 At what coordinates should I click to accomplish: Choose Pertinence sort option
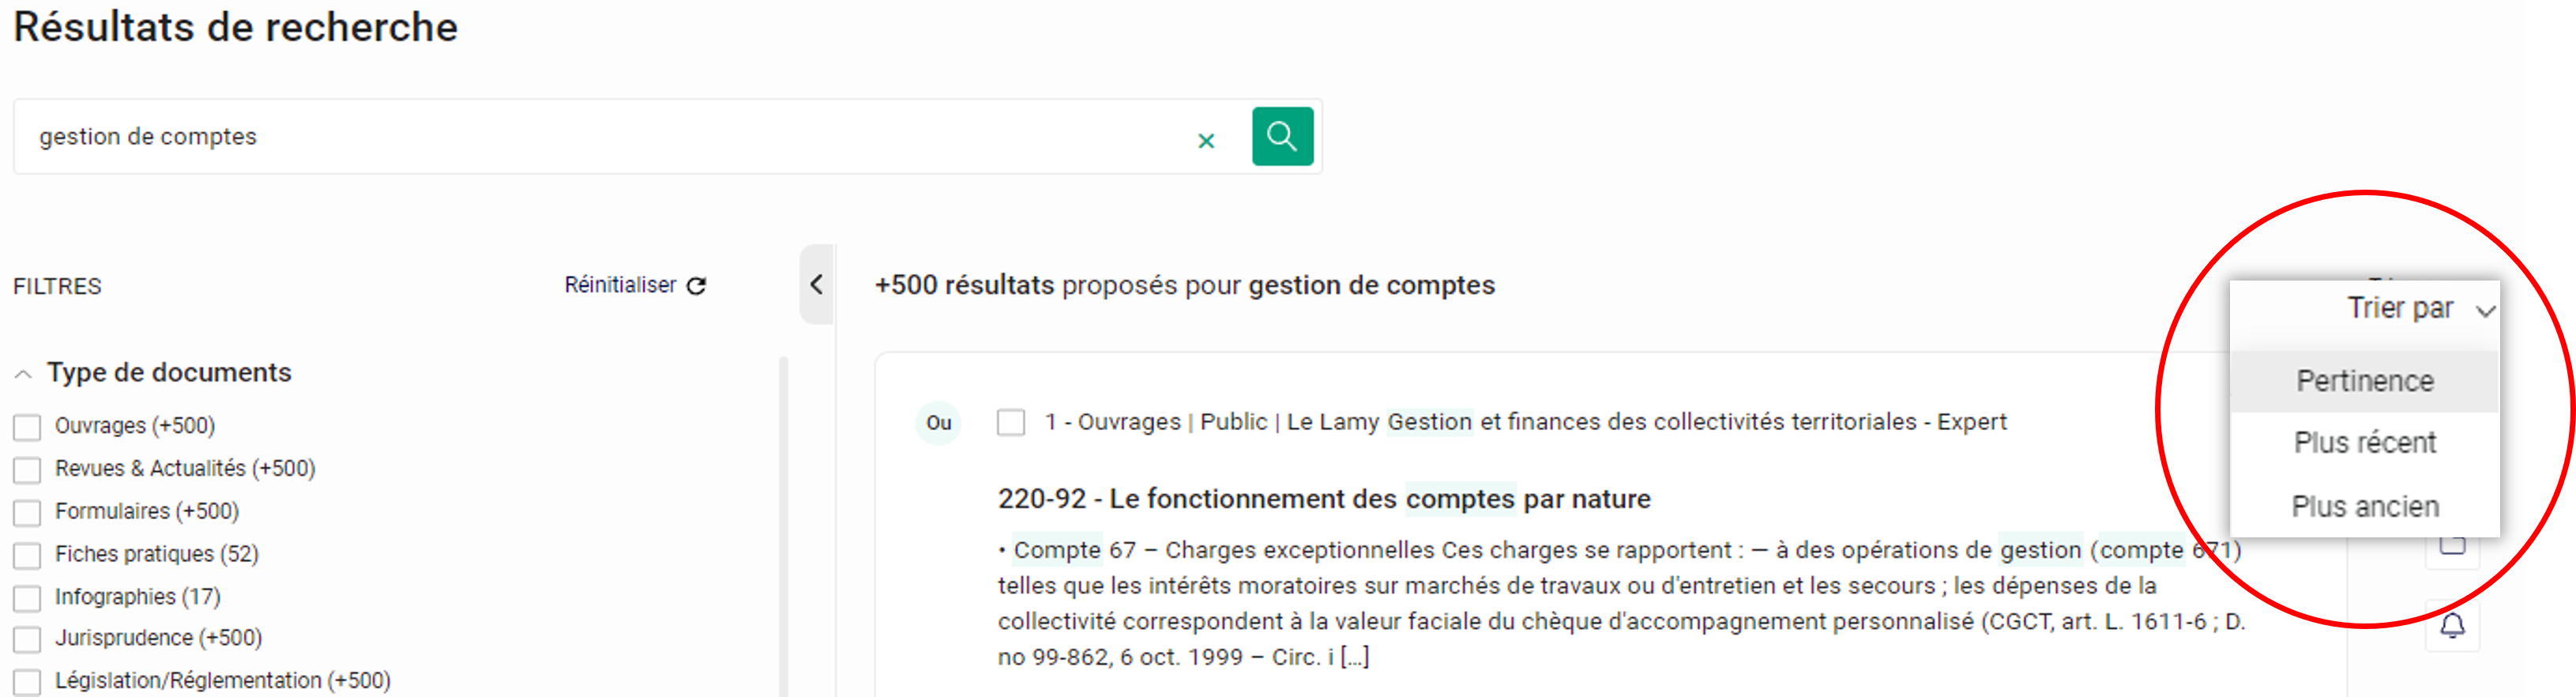(x=2364, y=381)
